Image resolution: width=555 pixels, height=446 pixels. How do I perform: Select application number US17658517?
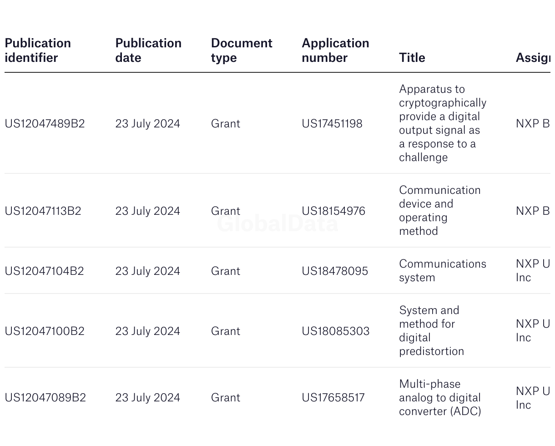coord(333,397)
